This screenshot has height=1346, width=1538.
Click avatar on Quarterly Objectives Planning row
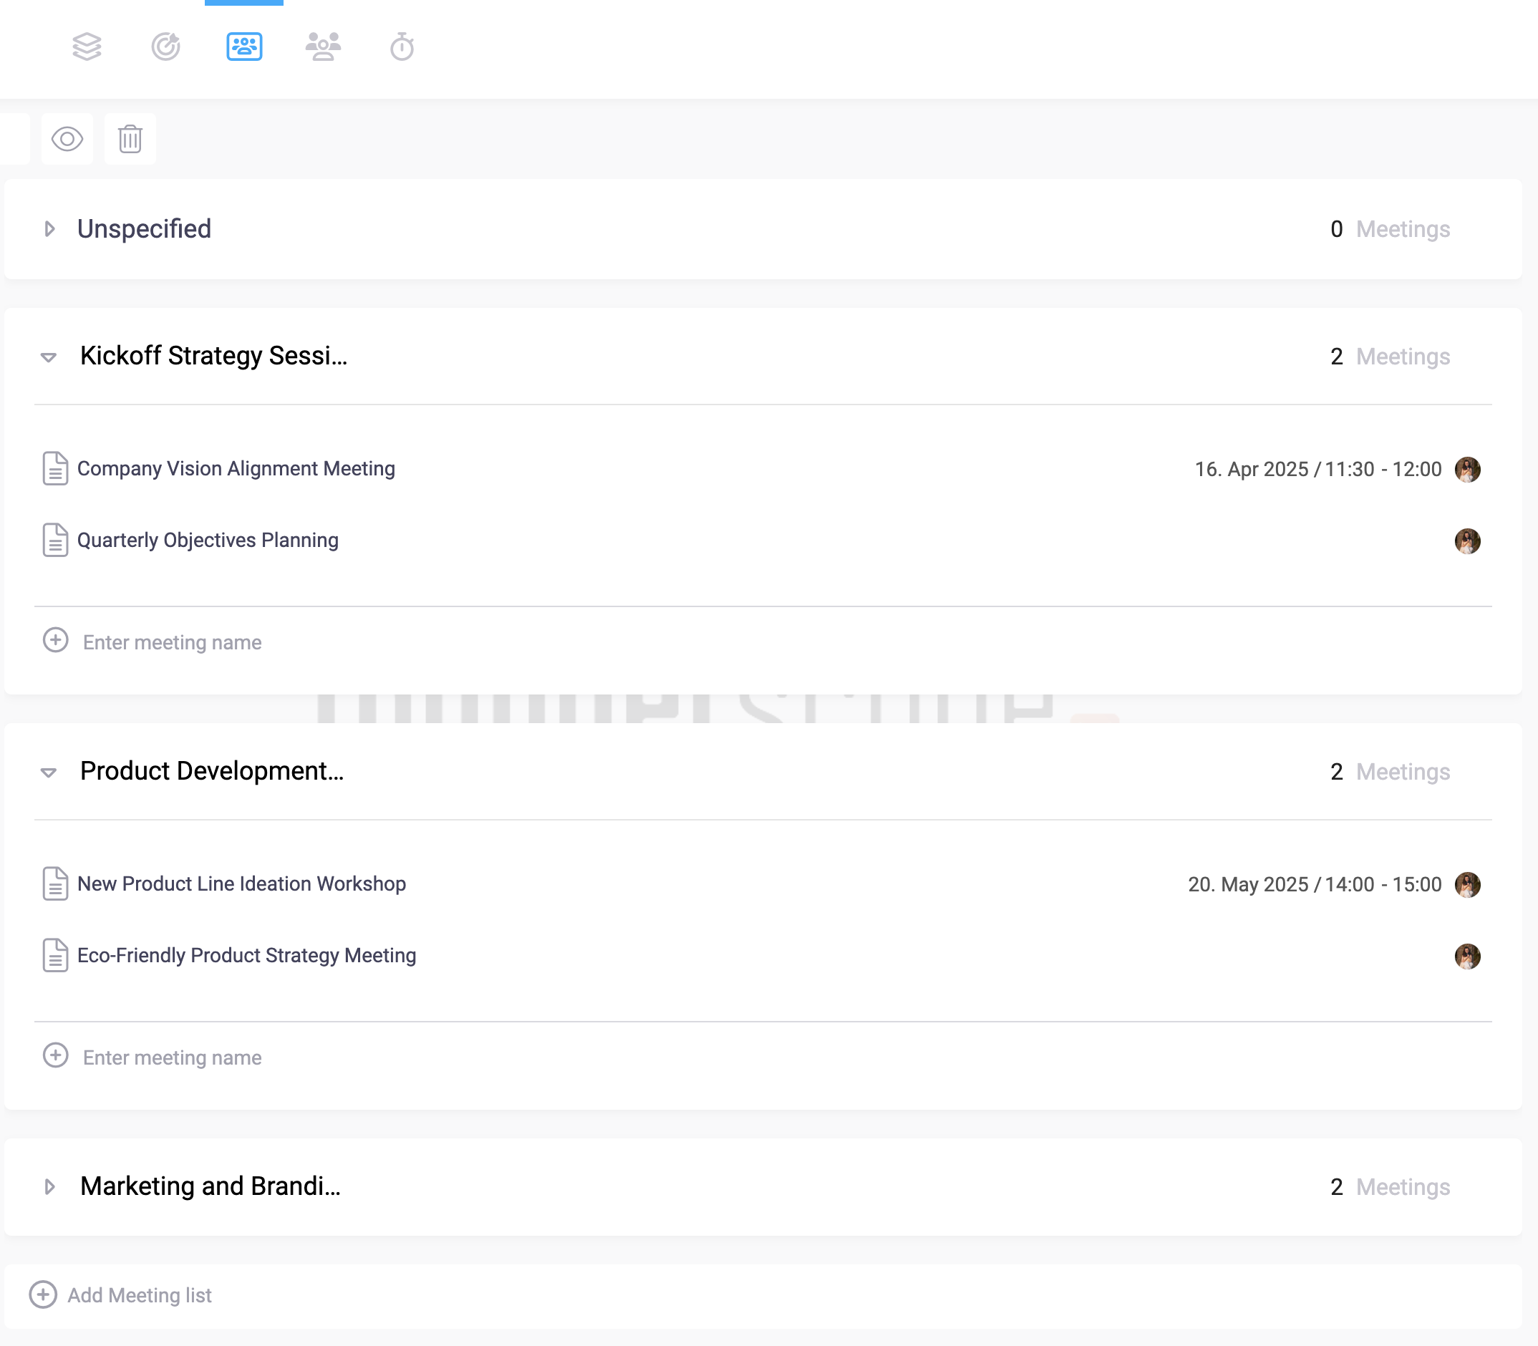click(x=1466, y=541)
